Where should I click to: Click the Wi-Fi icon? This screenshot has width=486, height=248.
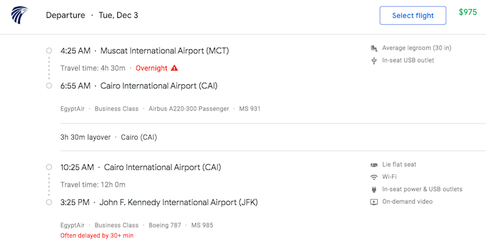[374, 177]
